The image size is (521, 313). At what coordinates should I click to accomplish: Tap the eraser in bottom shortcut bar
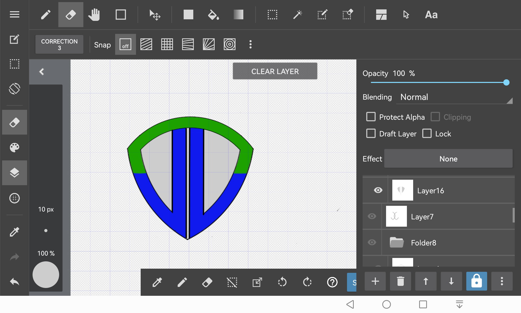pos(207,282)
